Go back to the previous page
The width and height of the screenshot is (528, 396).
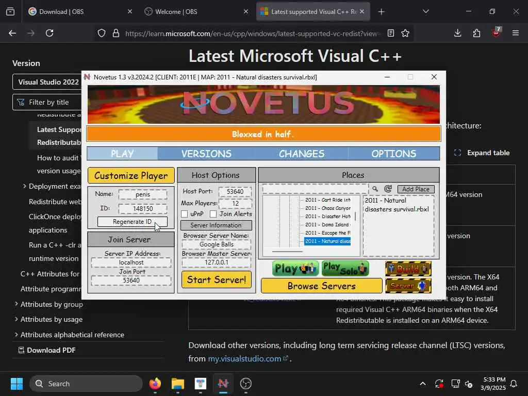coord(12,33)
